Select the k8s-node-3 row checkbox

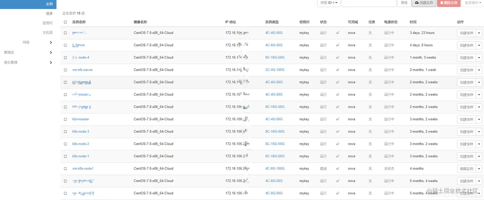click(65, 132)
